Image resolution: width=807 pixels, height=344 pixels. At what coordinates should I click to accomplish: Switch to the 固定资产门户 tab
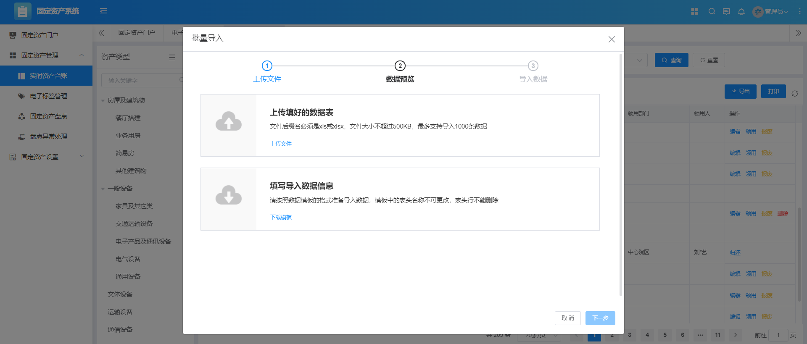(136, 33)
